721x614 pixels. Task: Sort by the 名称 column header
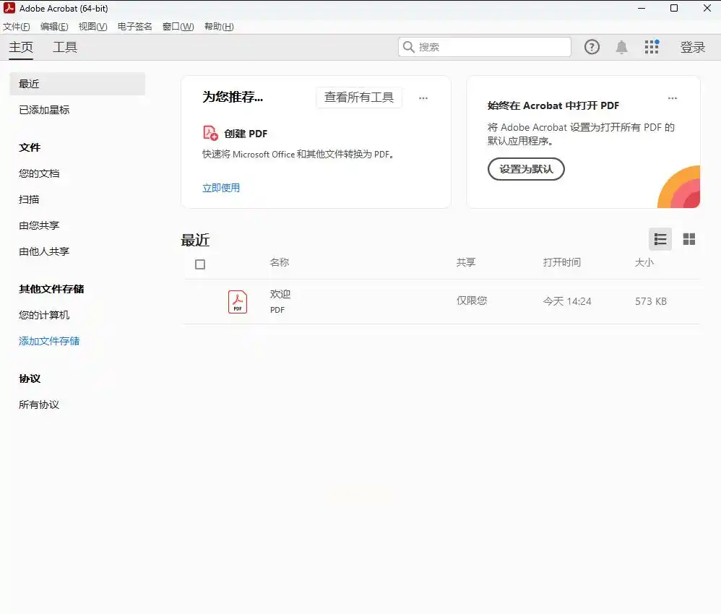point(279,262)
